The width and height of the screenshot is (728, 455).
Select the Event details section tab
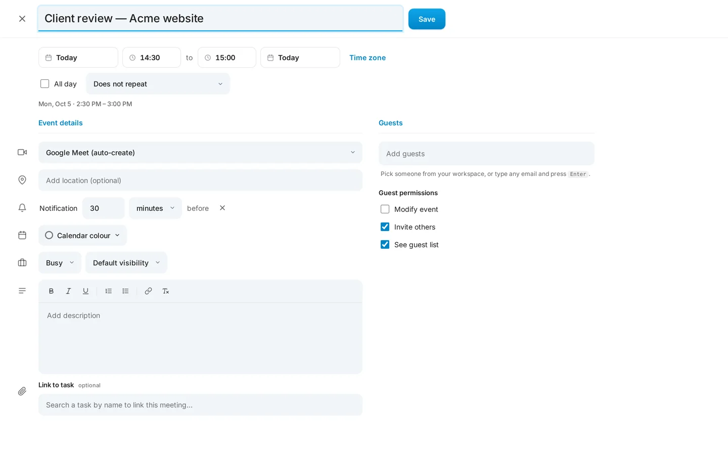click(61, 123)
